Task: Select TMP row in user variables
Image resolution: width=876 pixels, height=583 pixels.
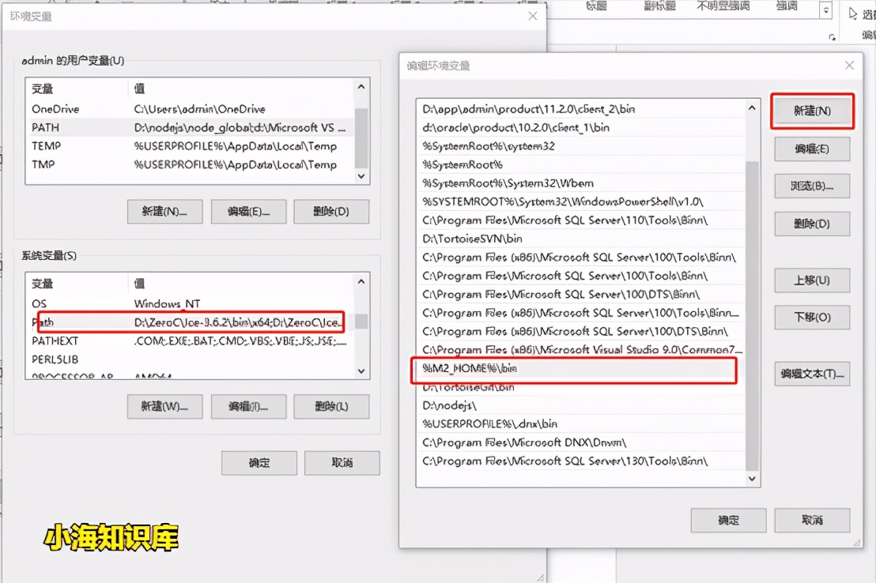Action: coord(190,164)
